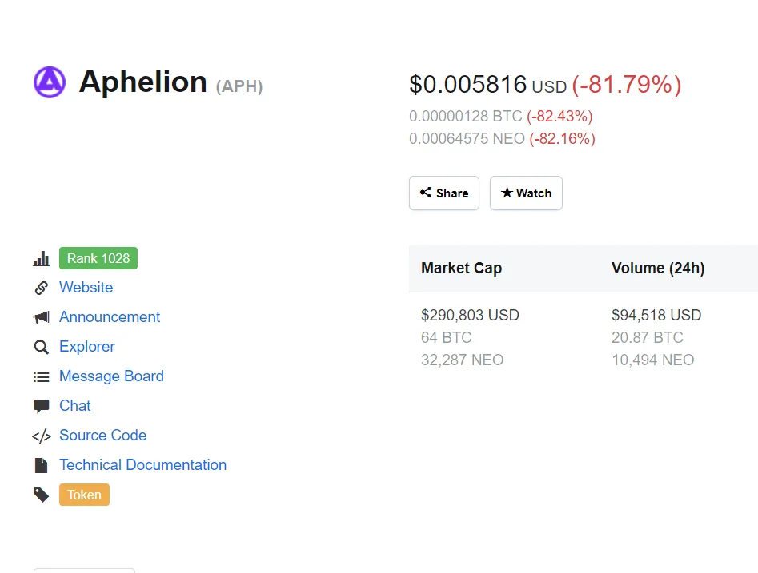Click the purple Aphelion coin logo
Viewport: 758px width, 573px height.
[50, 82]
